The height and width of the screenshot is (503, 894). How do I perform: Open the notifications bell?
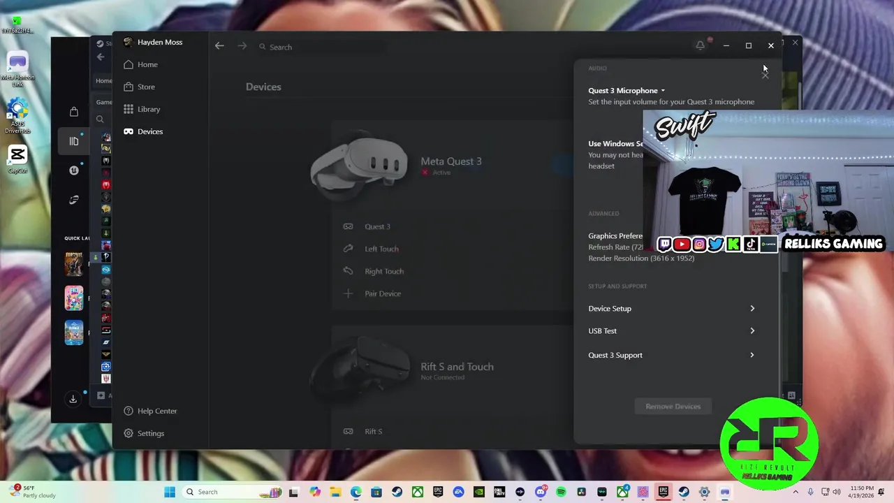701,45
